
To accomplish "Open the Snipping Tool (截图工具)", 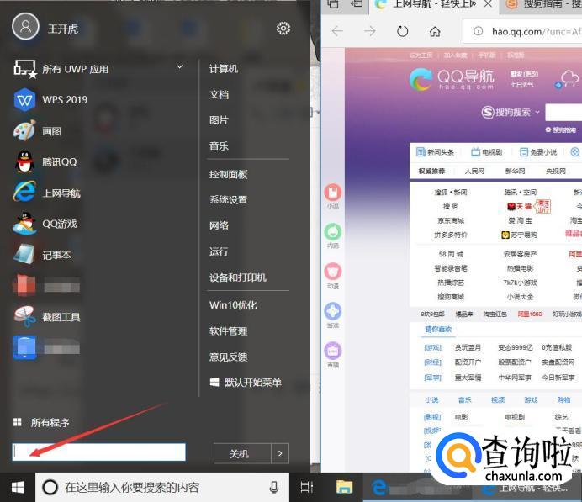I will click(x=47, y=317).
